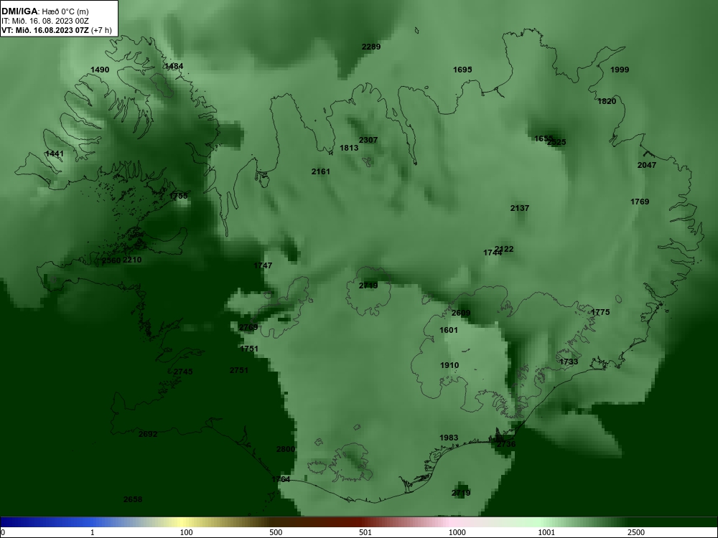Click the 1813 map value
Viewport: 718px width, 538px height.
tap(349, 148)
